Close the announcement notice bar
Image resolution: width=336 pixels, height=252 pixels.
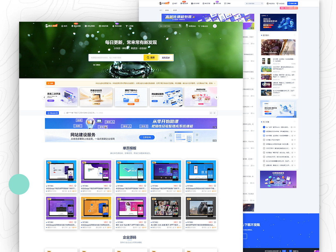click(215, 83)
